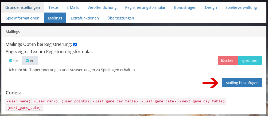Go to the Veröffentlichung tab

coord(102,7)
